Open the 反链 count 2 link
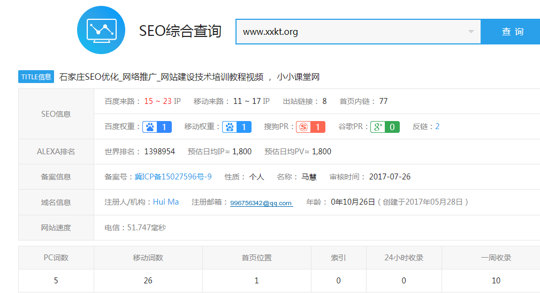 point(437,126)
